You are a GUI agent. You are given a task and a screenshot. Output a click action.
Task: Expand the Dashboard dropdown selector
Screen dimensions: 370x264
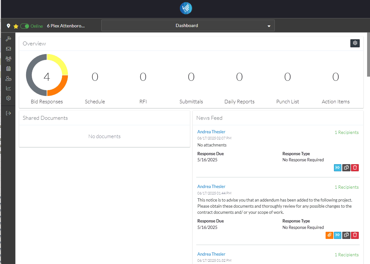point(188,26)
